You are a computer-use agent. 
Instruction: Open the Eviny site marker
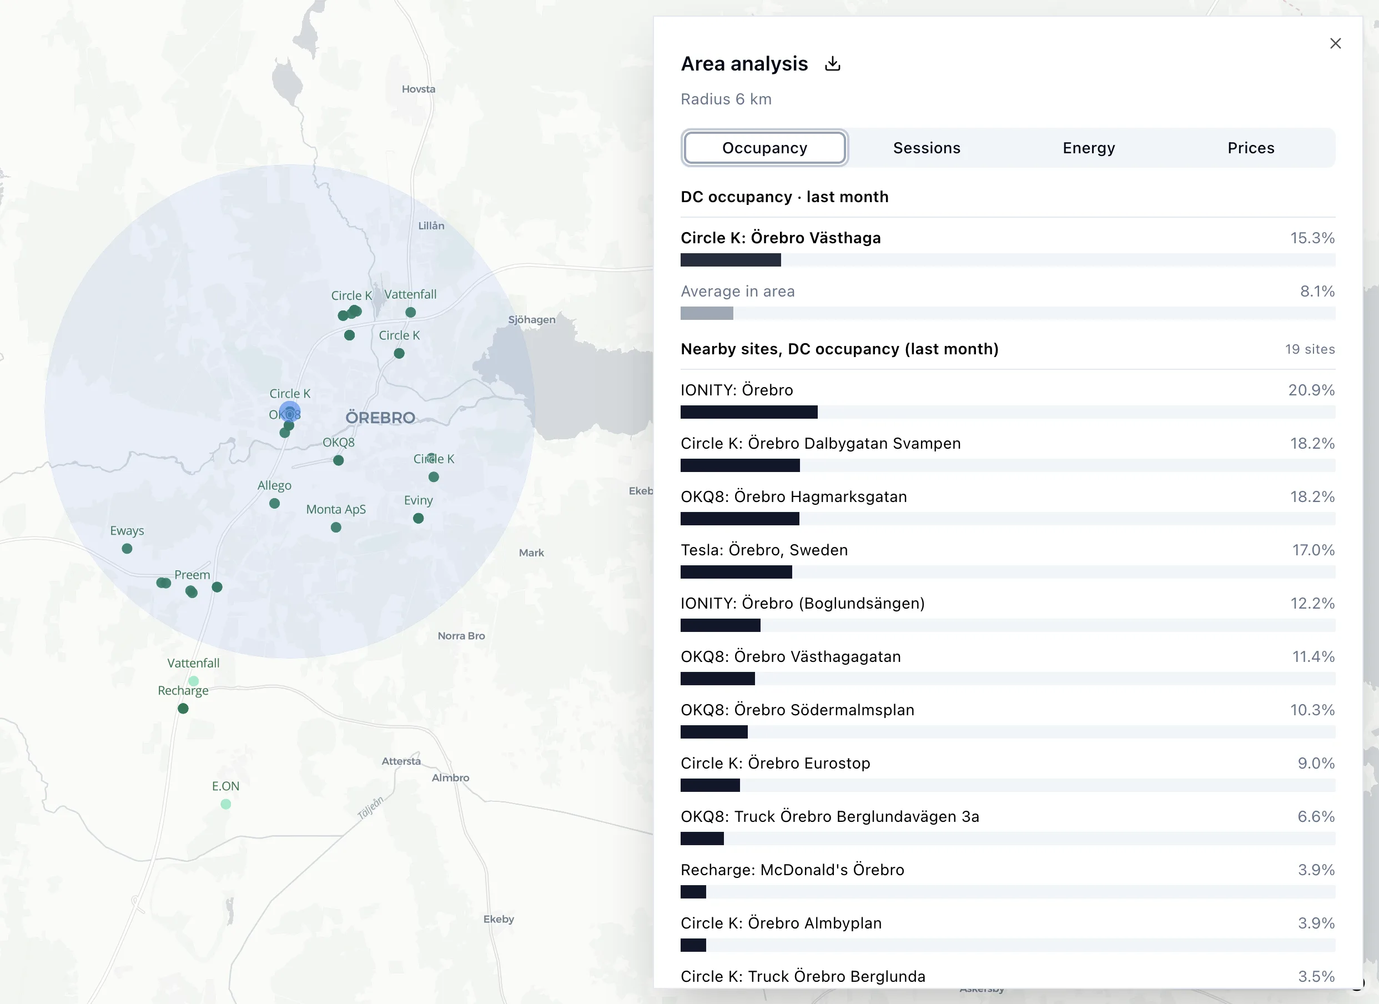419,518
